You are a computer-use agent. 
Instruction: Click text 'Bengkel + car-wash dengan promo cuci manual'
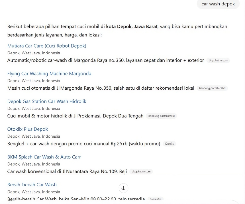pyautogui.click(x=58, y=144)
